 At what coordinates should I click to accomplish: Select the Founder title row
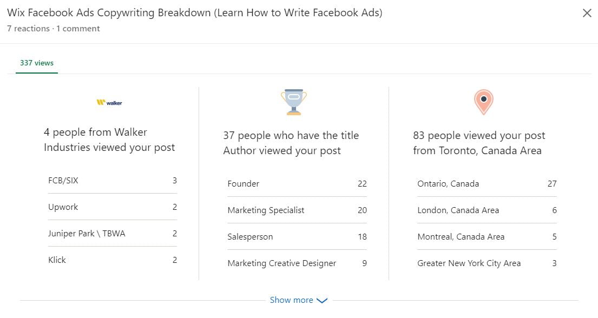coord(297,184)
